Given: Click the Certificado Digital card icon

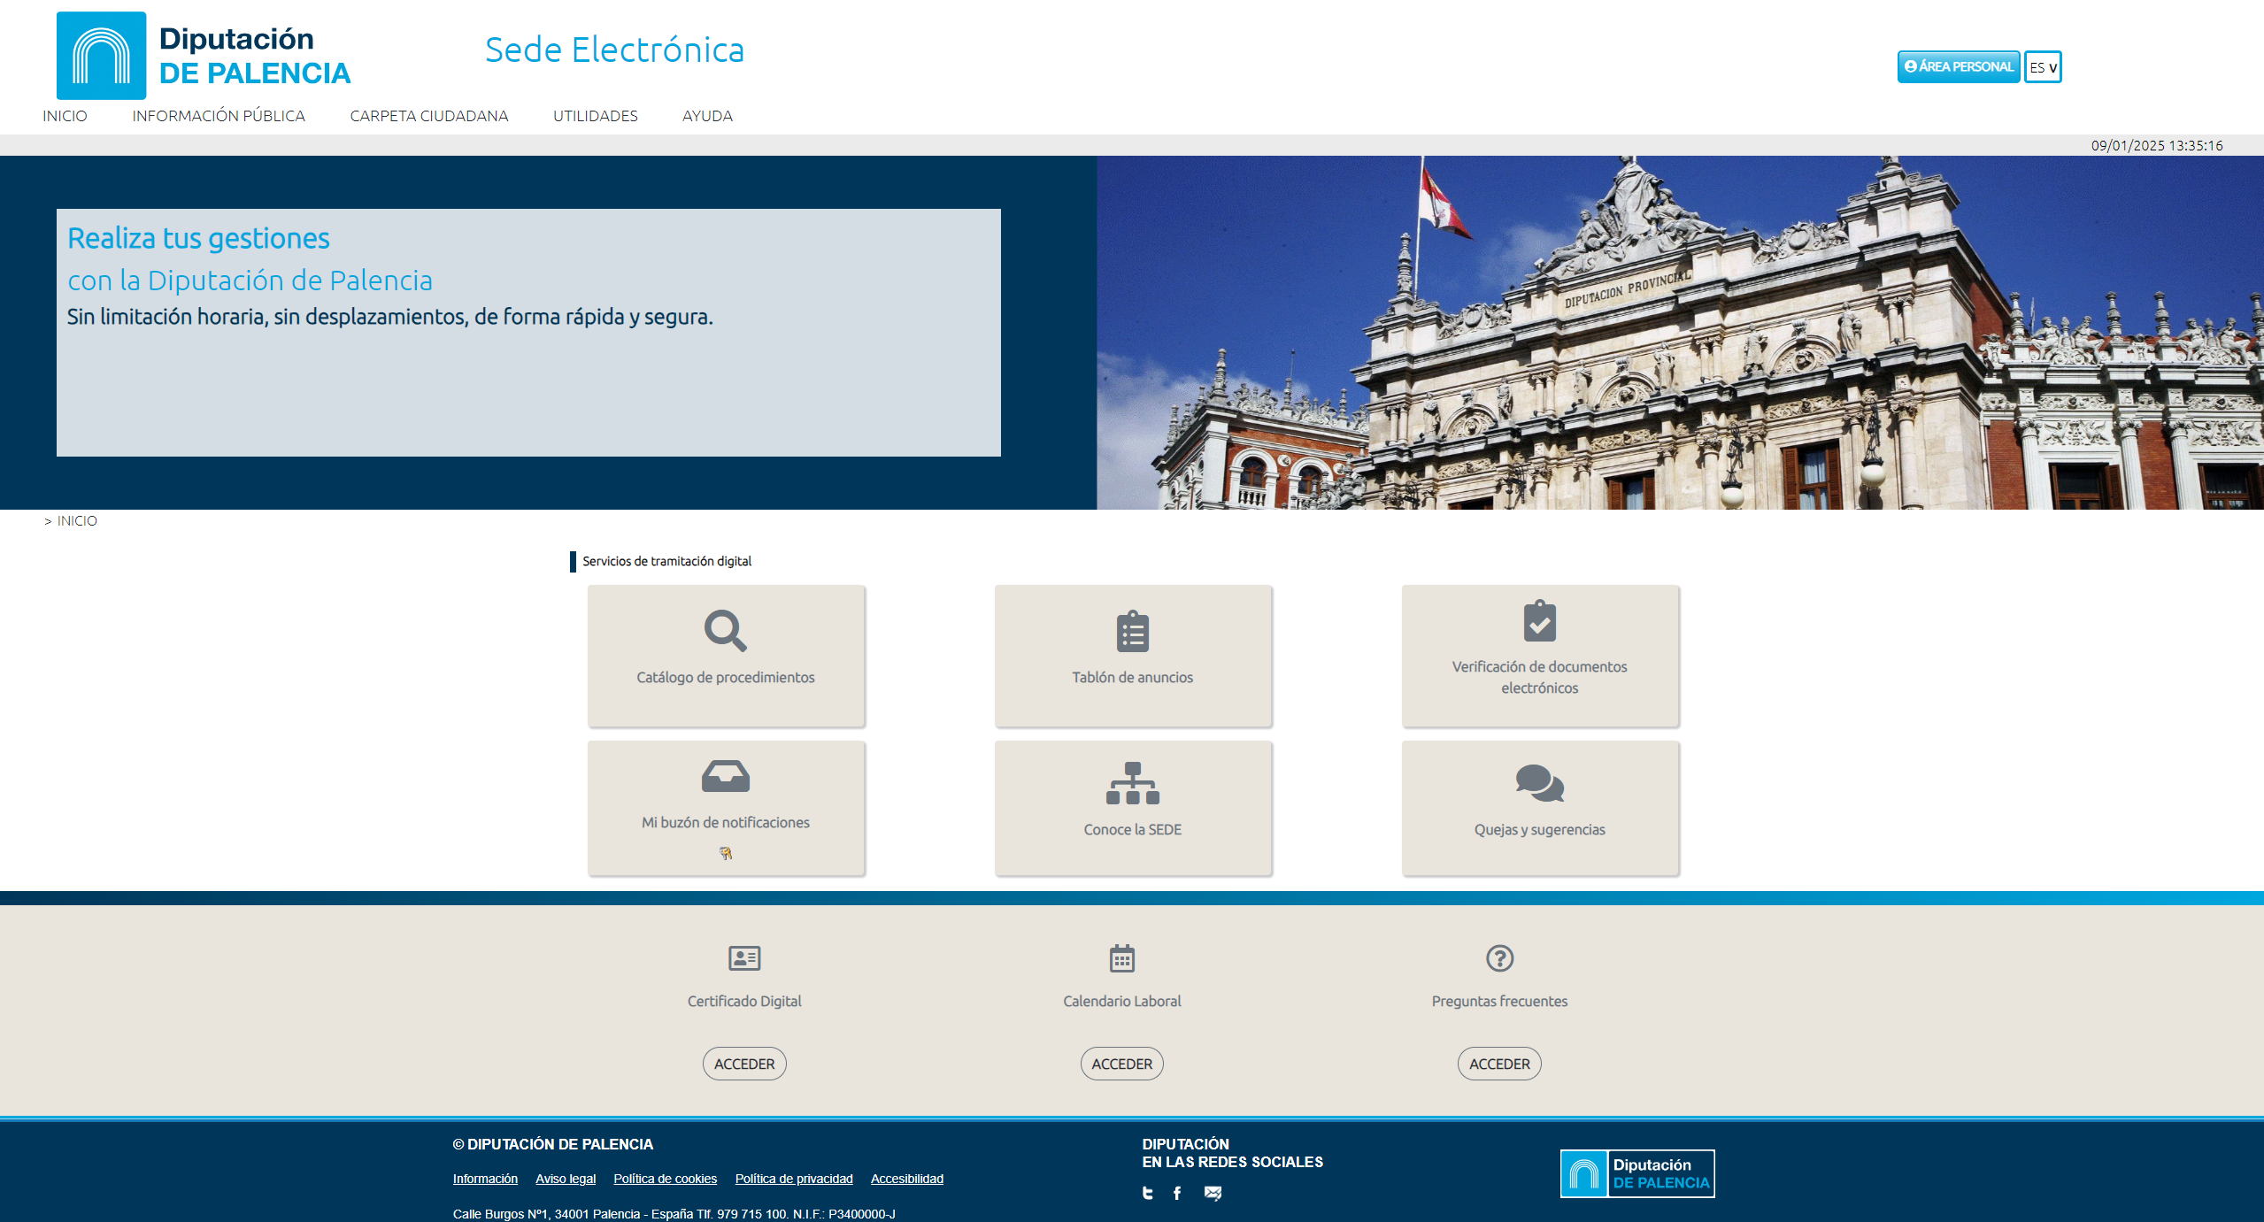Looking at the screenshot, I should coord(743,957).
